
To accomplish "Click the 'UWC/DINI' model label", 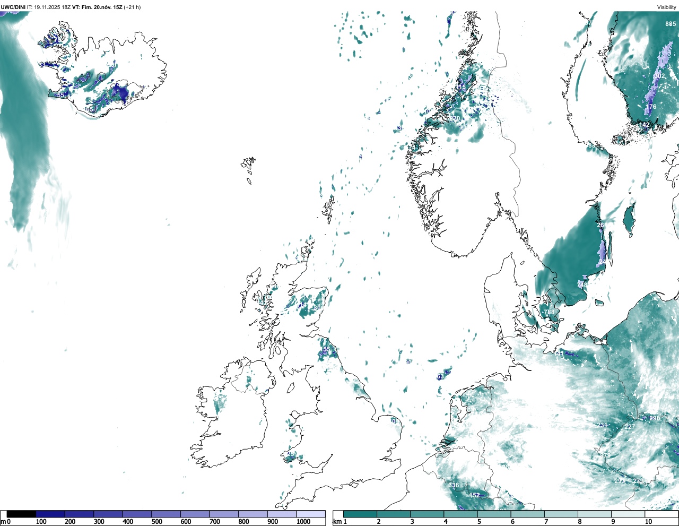I will pyautogui.click(x=13, y=7).
